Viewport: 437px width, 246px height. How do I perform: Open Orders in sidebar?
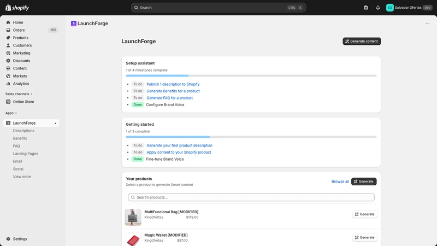(x=19, y=30)
